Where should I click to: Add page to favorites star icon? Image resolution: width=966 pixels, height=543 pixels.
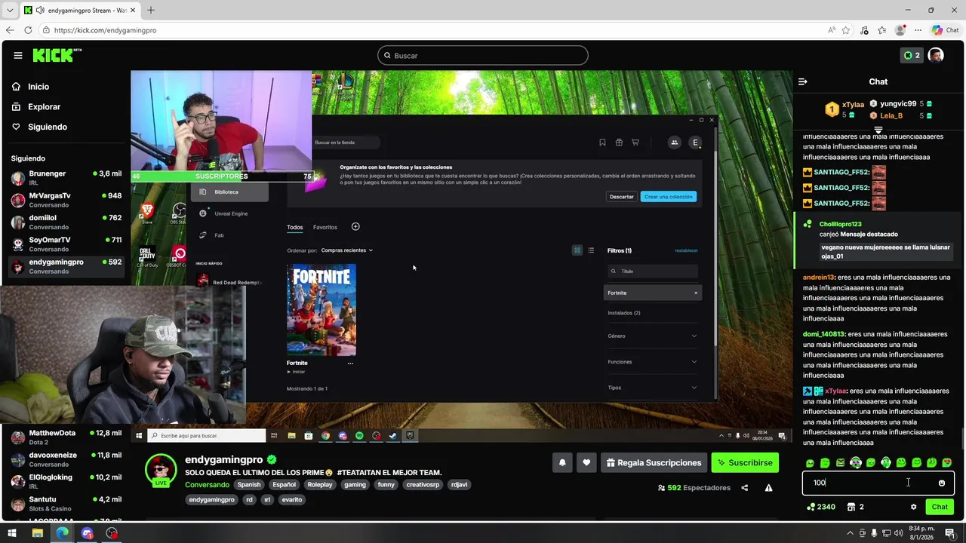(x=846, y=30)
